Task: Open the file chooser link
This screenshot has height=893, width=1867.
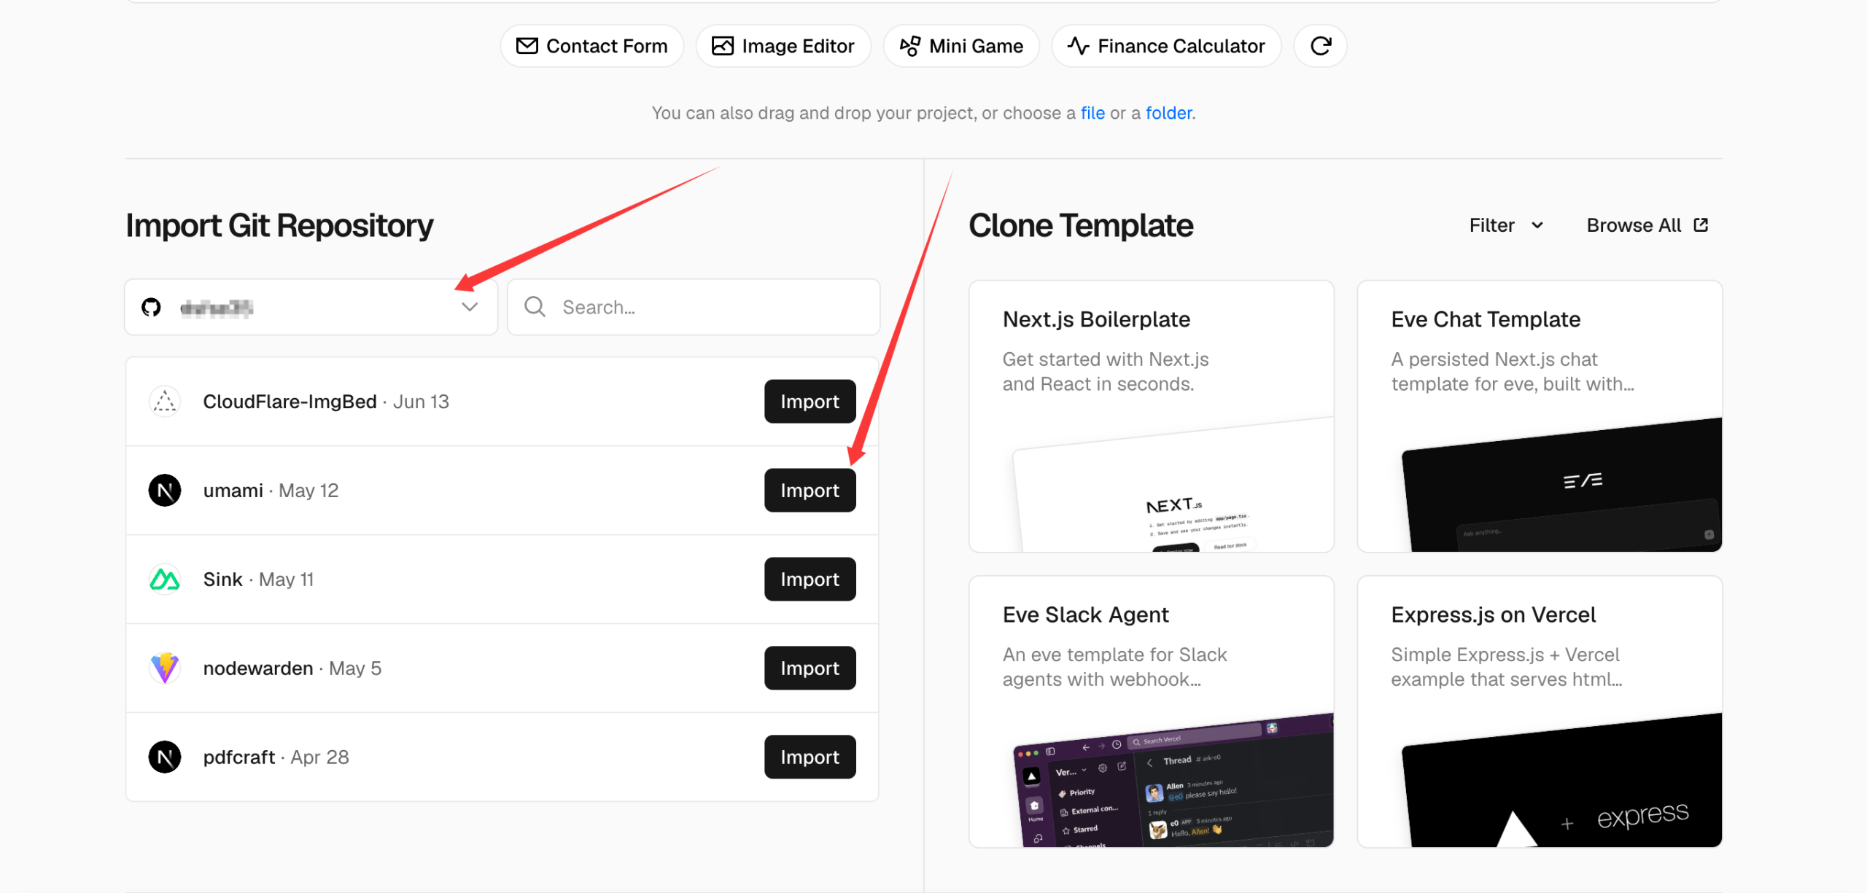Action: point(1092,113)
